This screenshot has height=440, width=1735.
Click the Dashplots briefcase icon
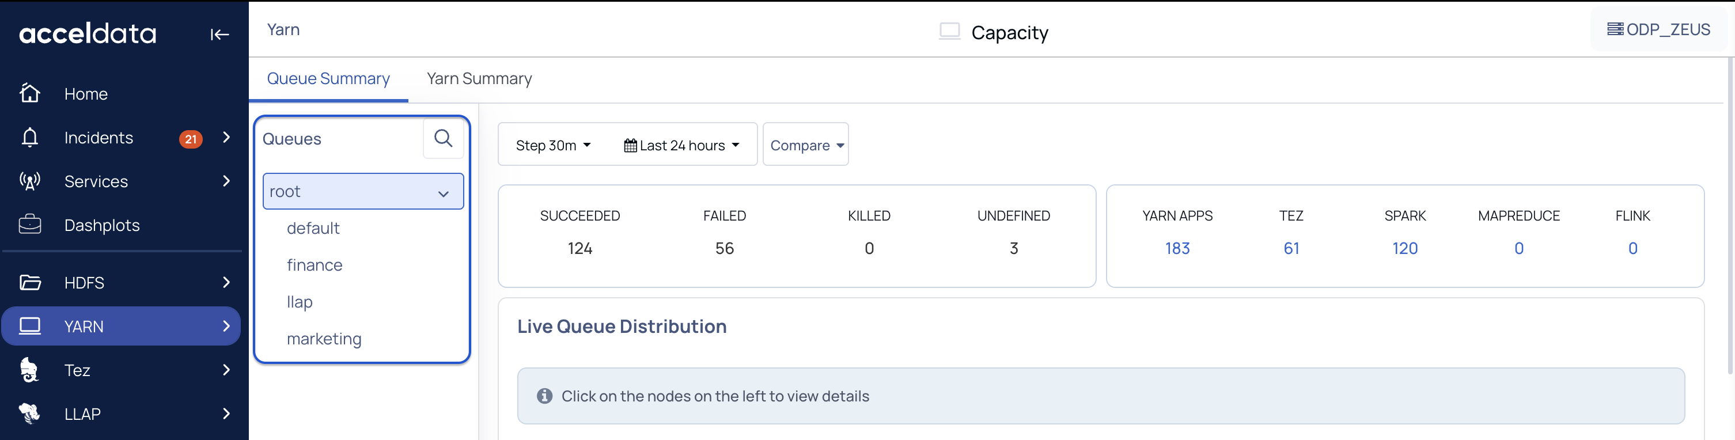[31, 225]
